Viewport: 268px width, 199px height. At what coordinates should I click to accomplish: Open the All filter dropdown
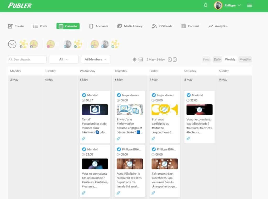[64, 59]
